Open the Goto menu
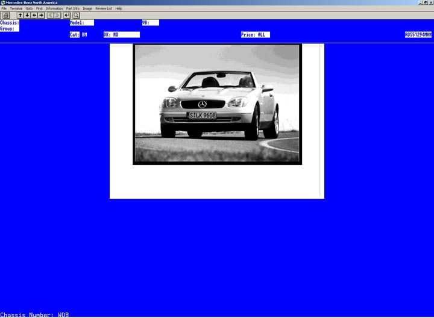The width and height of the screenshot is (434, 318). pyautogui.click(x=29, y=8)
